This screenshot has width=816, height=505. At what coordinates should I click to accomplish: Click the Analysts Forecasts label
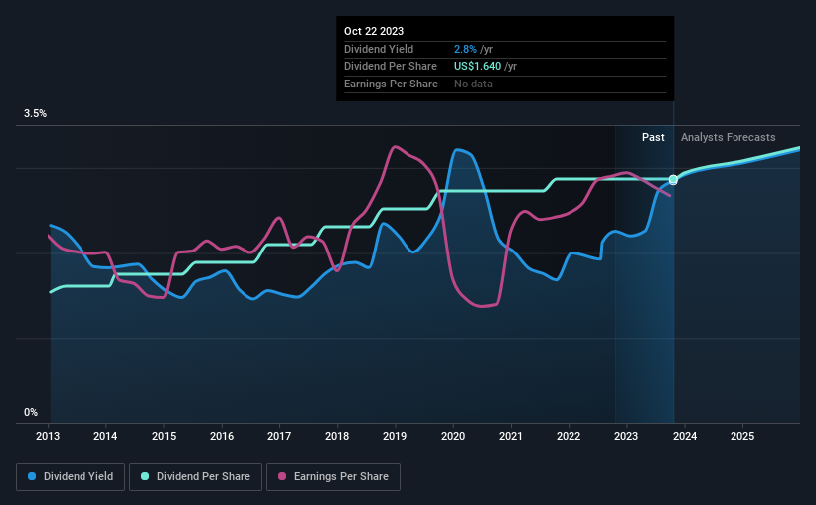point(729,137)
